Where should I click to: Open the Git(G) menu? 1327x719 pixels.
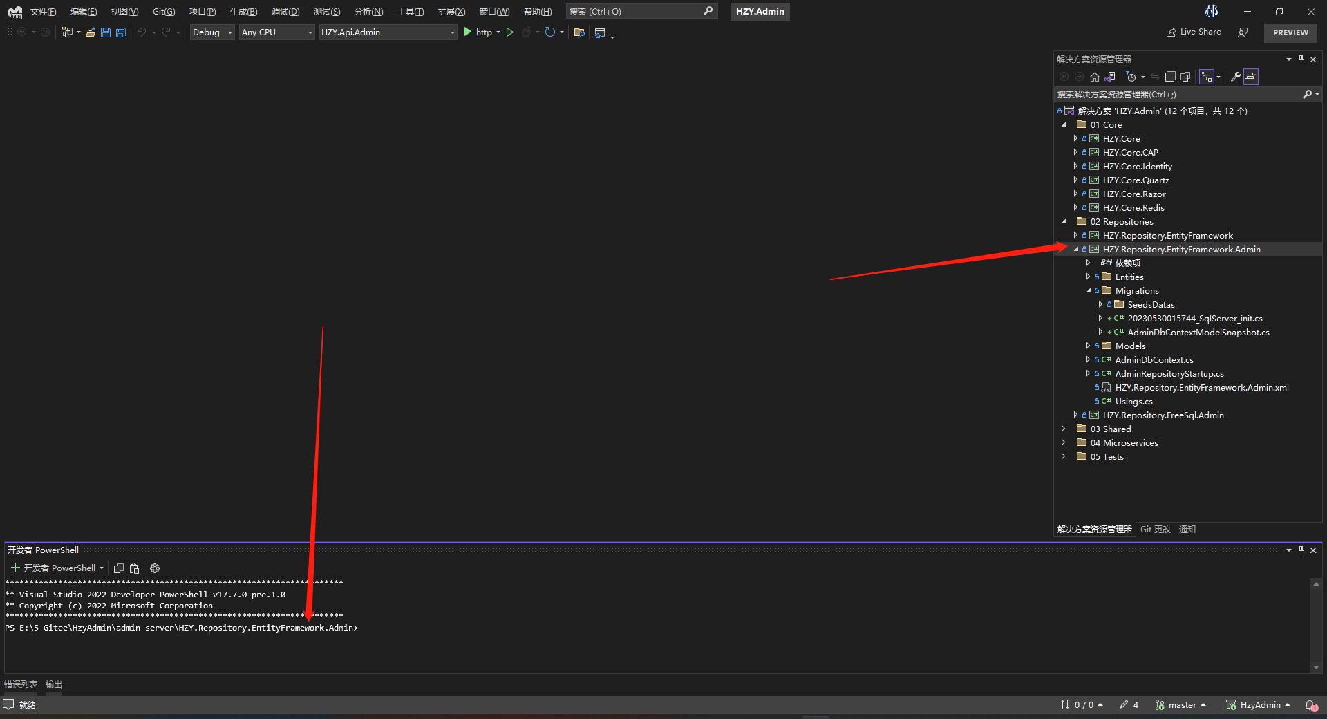point(164,12)
